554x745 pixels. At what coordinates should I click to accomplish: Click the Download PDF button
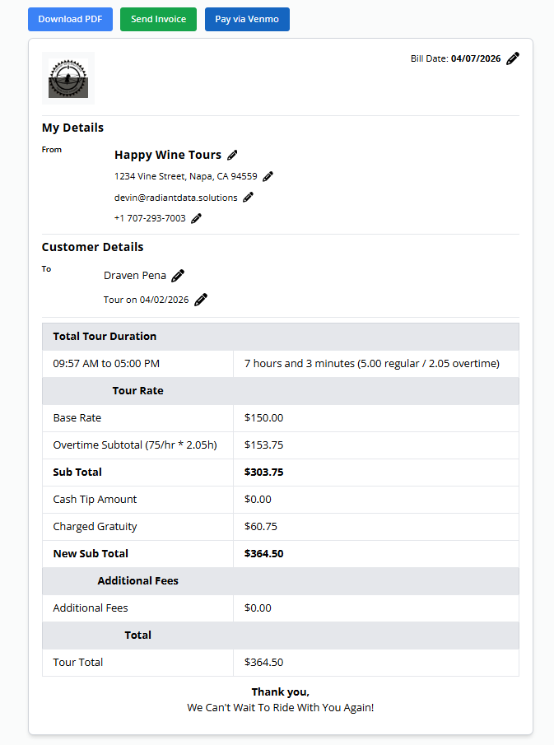click(70, 20)
